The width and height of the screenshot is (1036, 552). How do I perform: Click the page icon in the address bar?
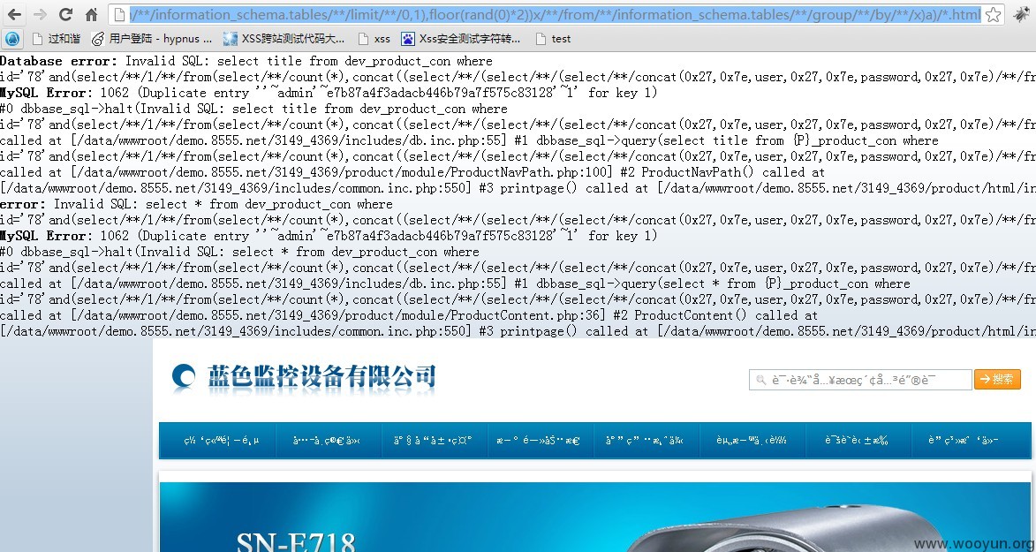(119, 14)
